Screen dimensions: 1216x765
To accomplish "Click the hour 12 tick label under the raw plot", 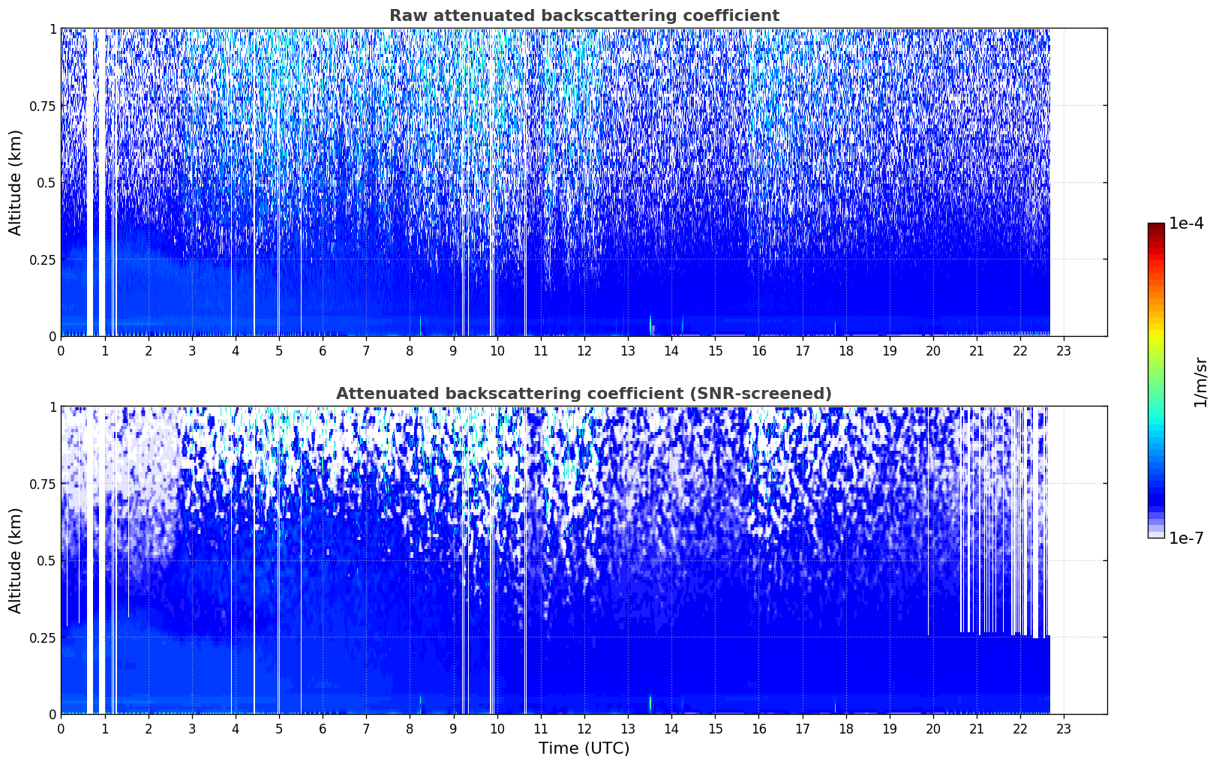I will click(584, 351).
